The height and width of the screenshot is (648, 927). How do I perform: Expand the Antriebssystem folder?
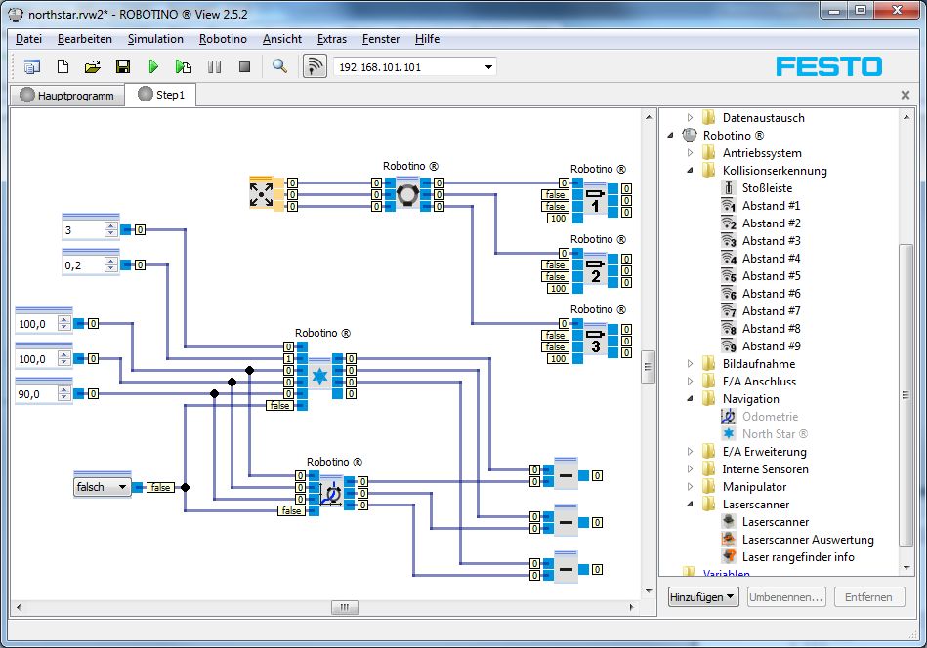click(x=690, y=153)
